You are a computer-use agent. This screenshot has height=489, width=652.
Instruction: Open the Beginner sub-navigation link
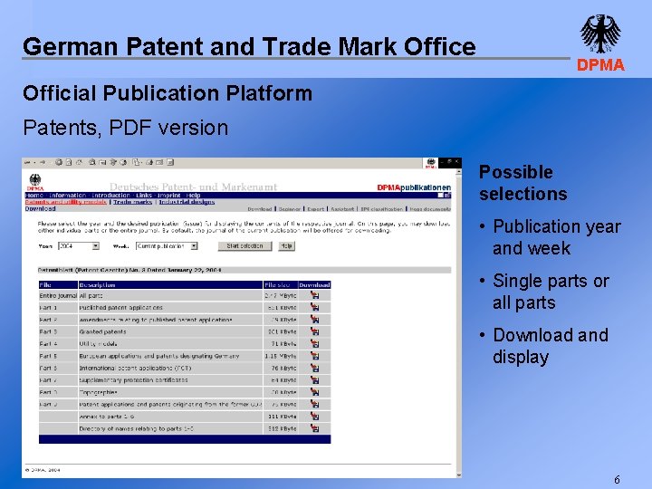pyautogui.click(x=290, y=209)
